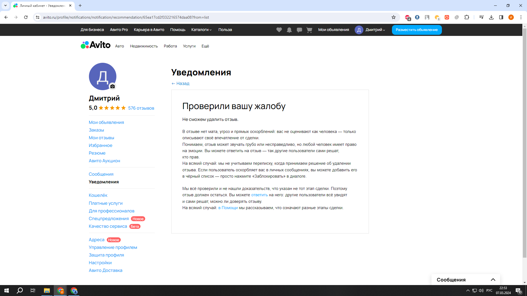This screenshot has width=527, height=296.
Task: Click Chrome profile avatar icon
Action: coord(511,17)
